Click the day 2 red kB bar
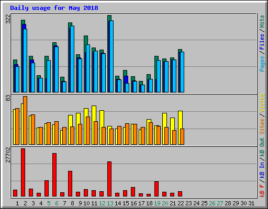 click(23, 172)
